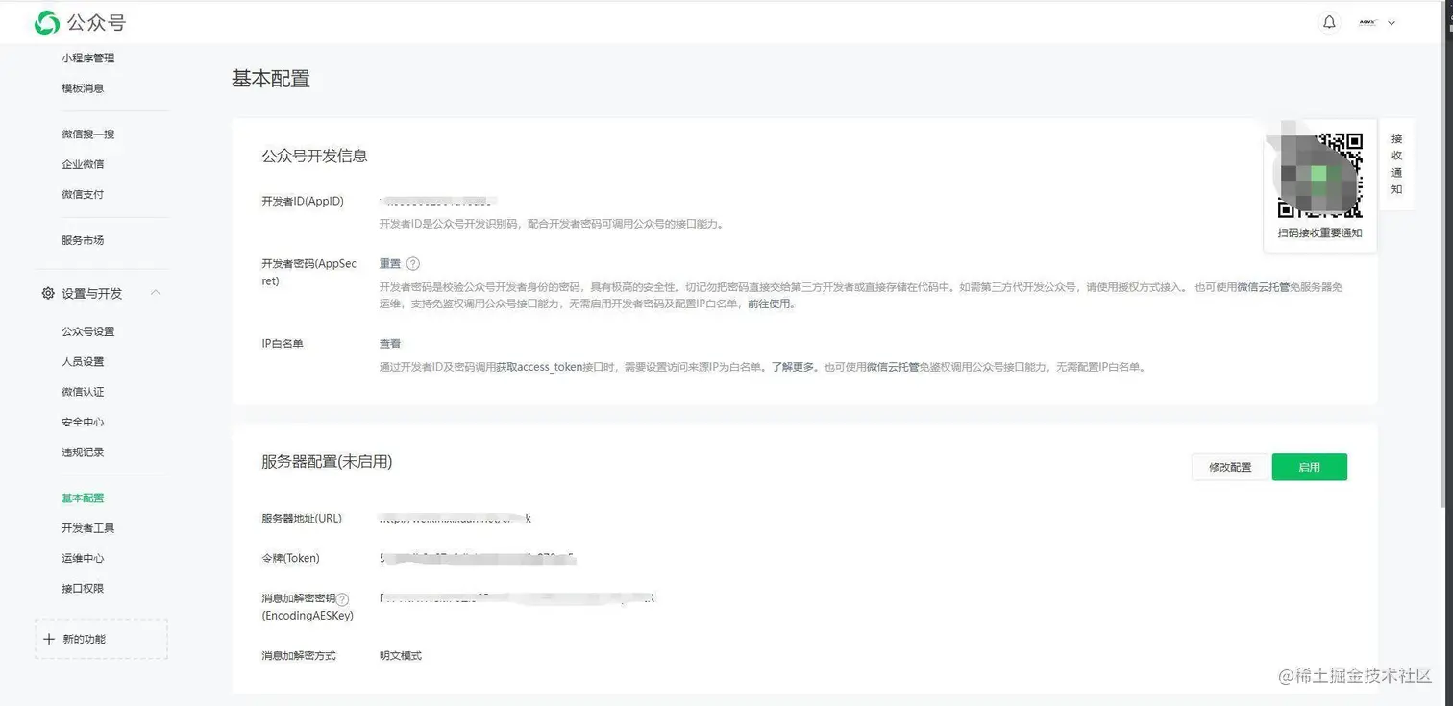Go to 公众号设置
This screenshot has width=1453, height=706.
(x=87, y=331)
